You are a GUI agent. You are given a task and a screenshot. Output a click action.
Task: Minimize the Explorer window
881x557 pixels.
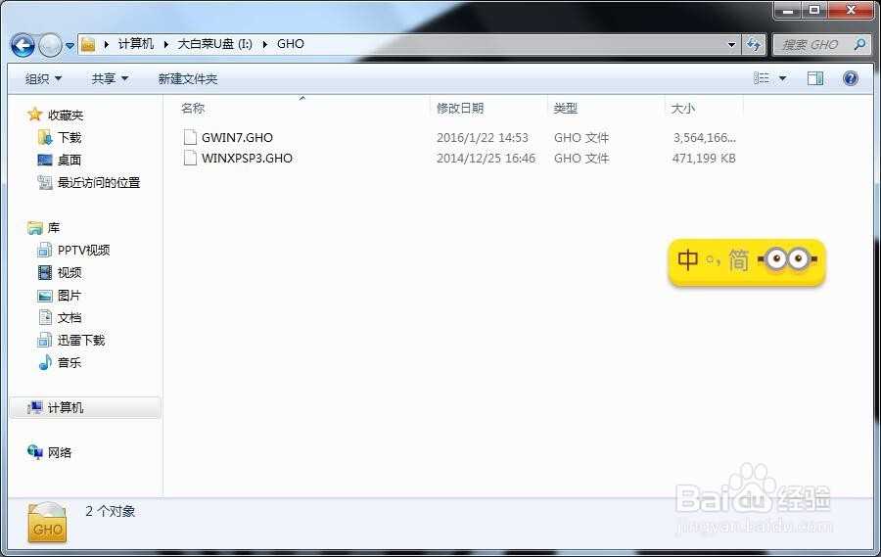[x=787, y=10]
